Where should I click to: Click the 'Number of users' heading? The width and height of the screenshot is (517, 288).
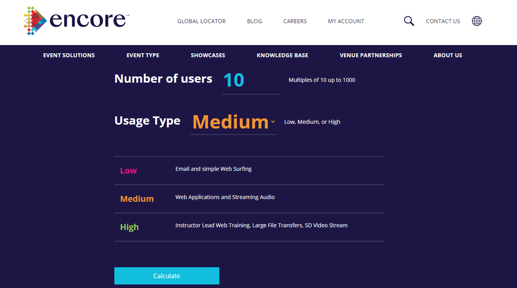[163, 79]
